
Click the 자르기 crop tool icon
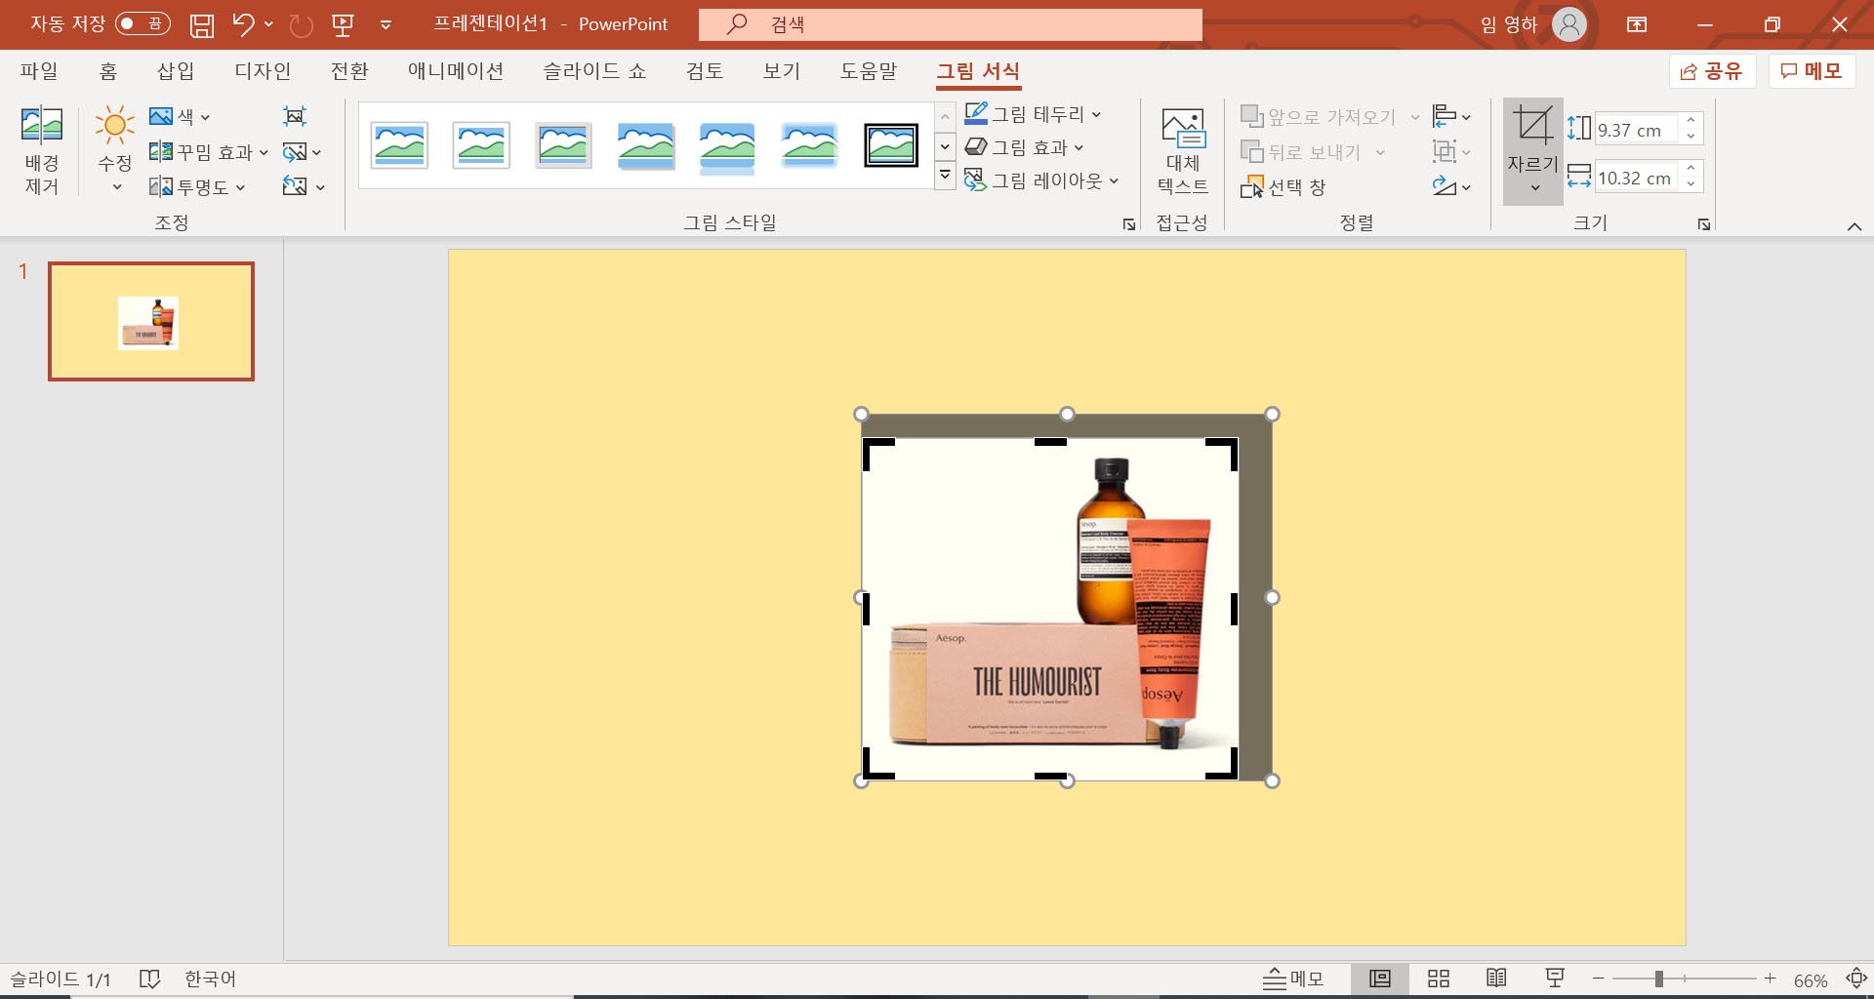click(1532, 127)
